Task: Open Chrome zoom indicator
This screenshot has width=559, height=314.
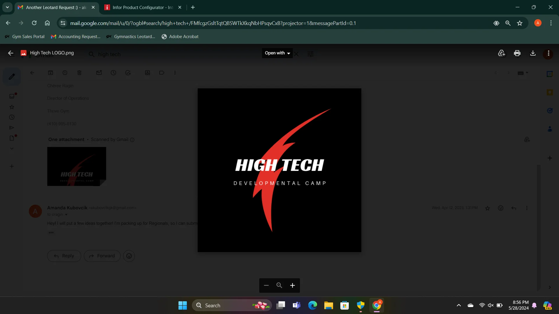Action: (x=508, y=23)
